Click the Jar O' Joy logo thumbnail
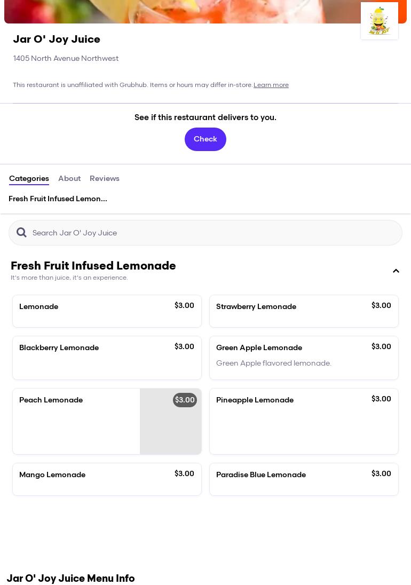 [379, 21]
